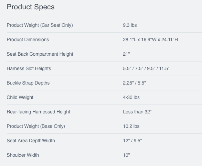Click the Product Specs heading
The height and width of the screenshot is (166, 202).
point(31,7)
